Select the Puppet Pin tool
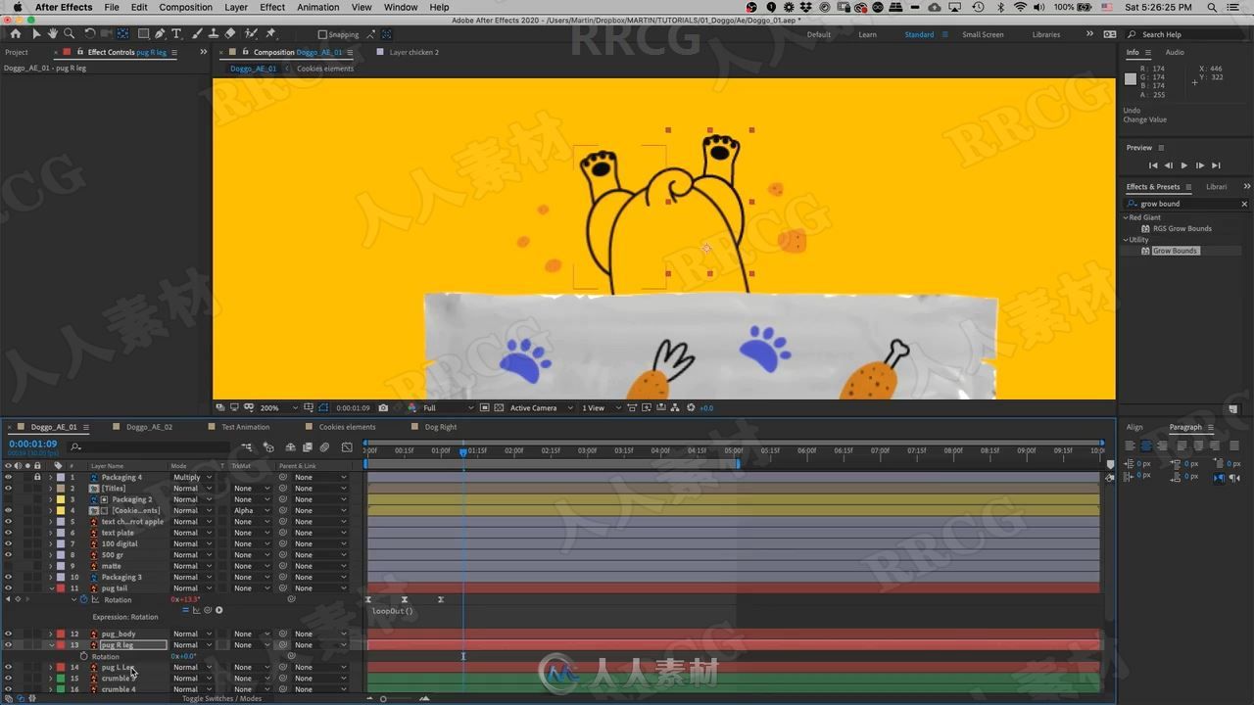 pos(273,33)
